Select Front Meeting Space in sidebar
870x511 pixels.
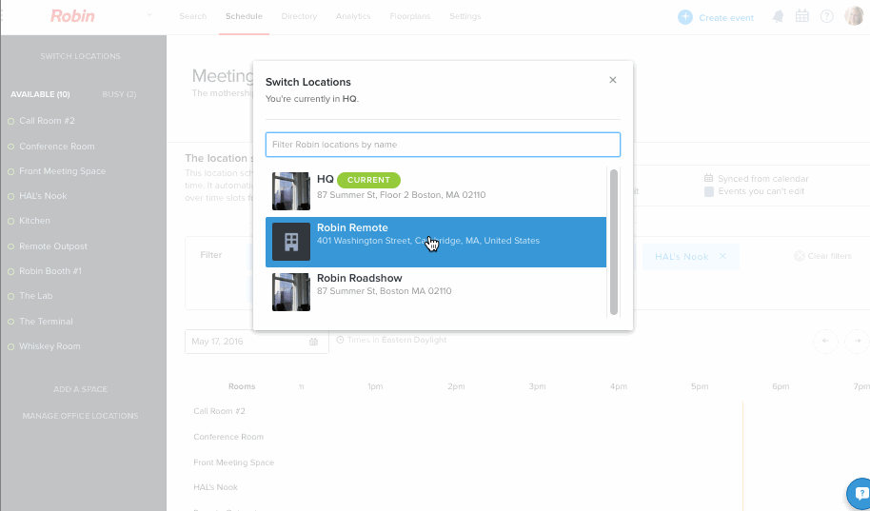pyautogui.click(x=63, y=171)
